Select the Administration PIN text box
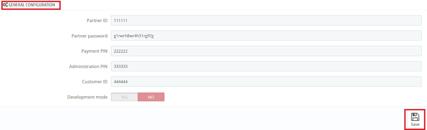The width and height of the screenshot is (427, 130). pyautogui.click(x=266, y=66)
